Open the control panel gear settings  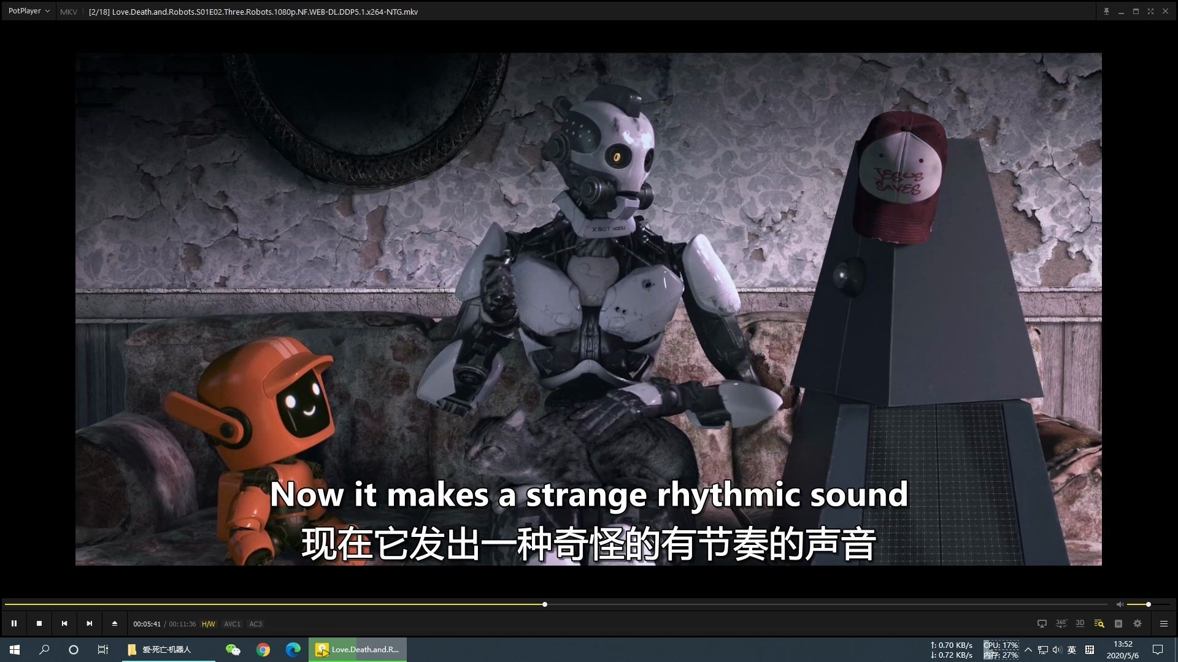coord(1138,623)
